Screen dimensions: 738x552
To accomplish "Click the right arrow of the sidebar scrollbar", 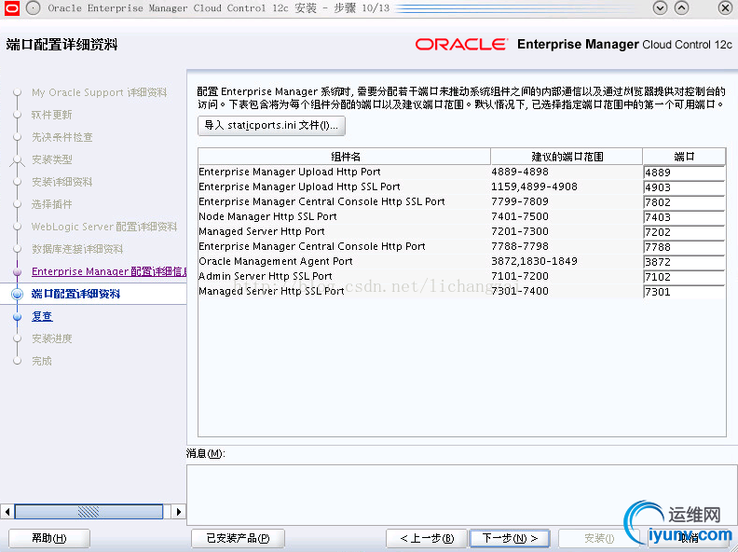I will click(x=178, y=512).
